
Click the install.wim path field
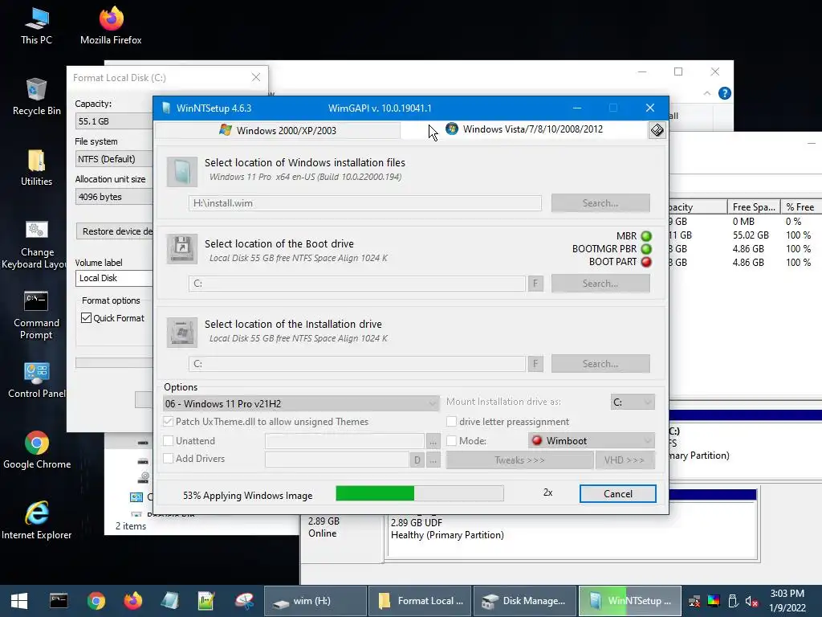tap(365, 203)
